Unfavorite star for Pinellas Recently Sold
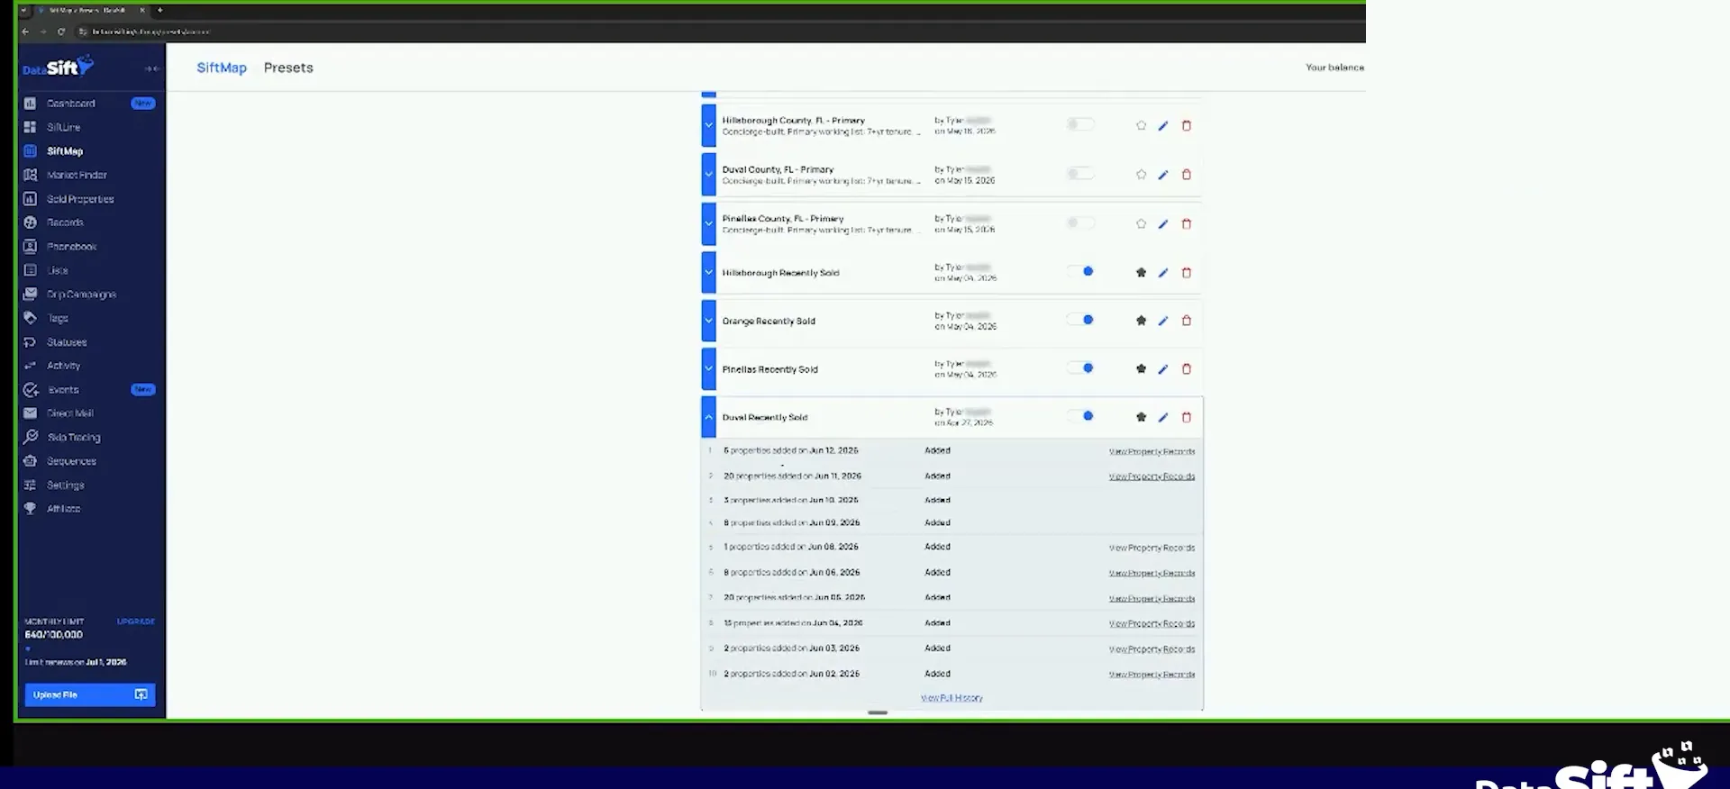The width and height of the screenshot is (1730, 789). (1141, 368)
